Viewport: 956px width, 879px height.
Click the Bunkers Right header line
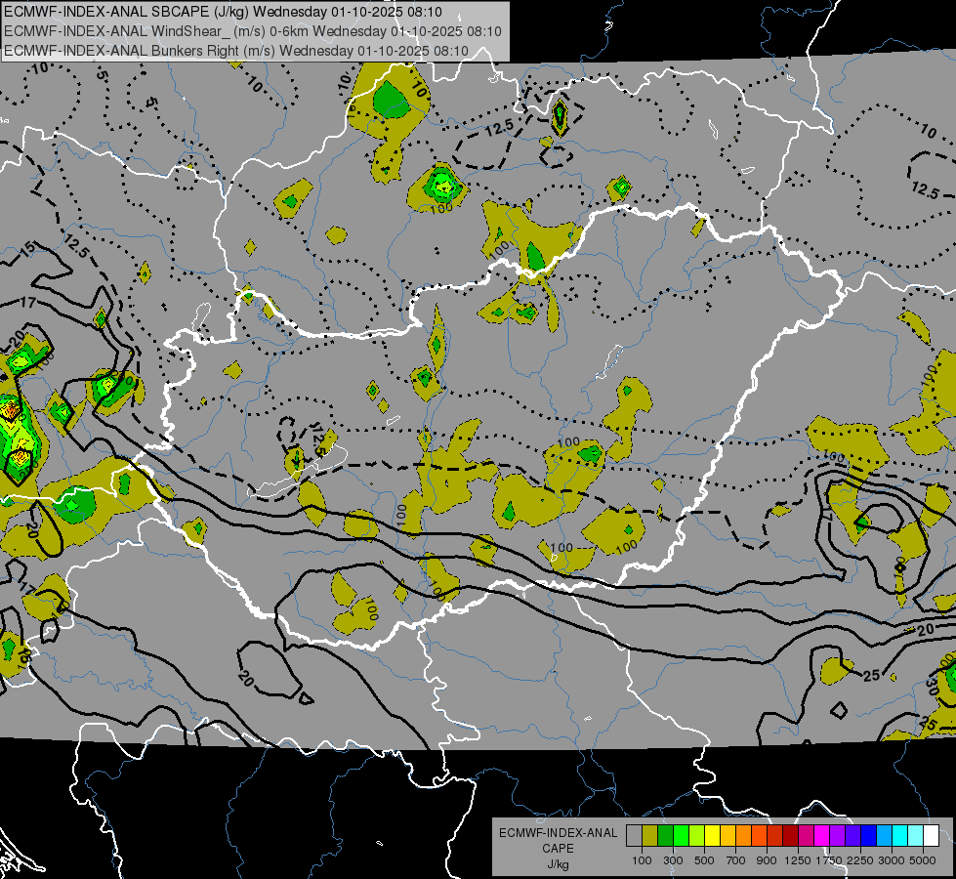pyautogui.click(x=236, y=51)
